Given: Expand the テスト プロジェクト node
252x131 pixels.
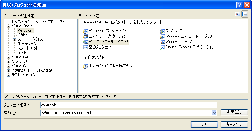Looking at the screenshot, I should [x=8, y=75].
